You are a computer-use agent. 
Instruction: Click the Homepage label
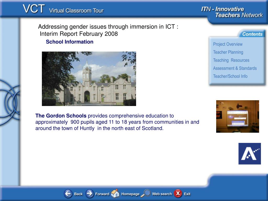click(130, 194)
